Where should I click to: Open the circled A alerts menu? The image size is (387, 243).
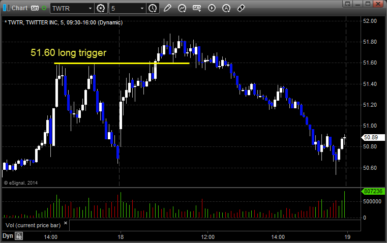(x=226, y=8)
